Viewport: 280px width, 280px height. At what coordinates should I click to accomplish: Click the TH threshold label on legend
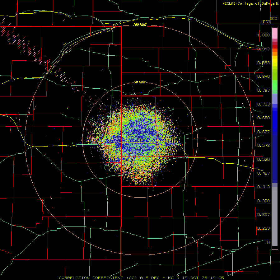267,242
